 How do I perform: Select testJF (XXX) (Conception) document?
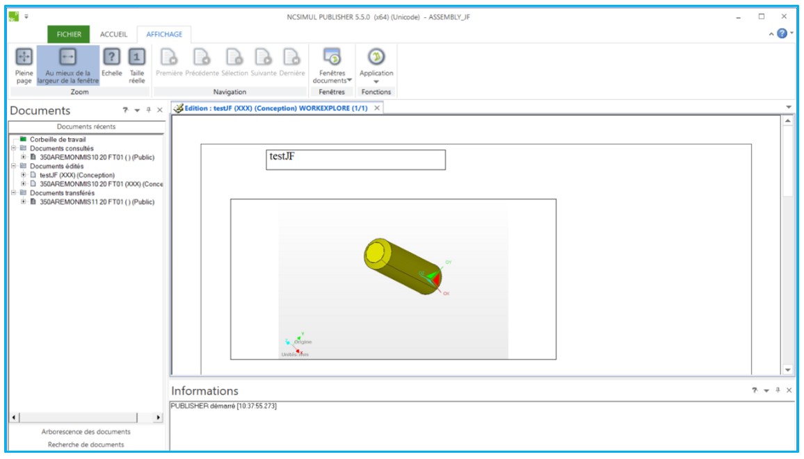click(x=77, y=175)
